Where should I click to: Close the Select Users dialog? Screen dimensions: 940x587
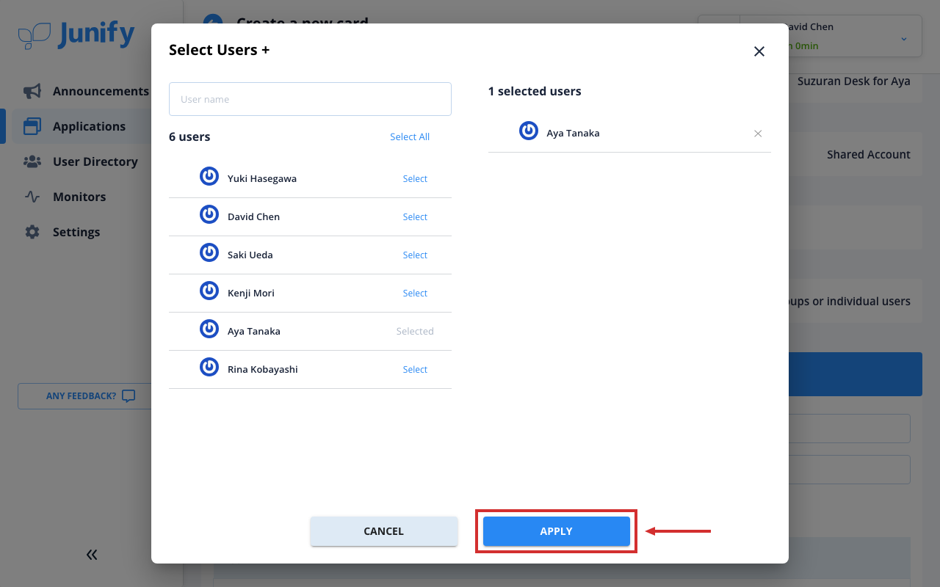click(x=759, y=51)
